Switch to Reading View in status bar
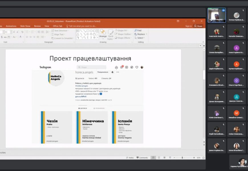 point(164,158)
